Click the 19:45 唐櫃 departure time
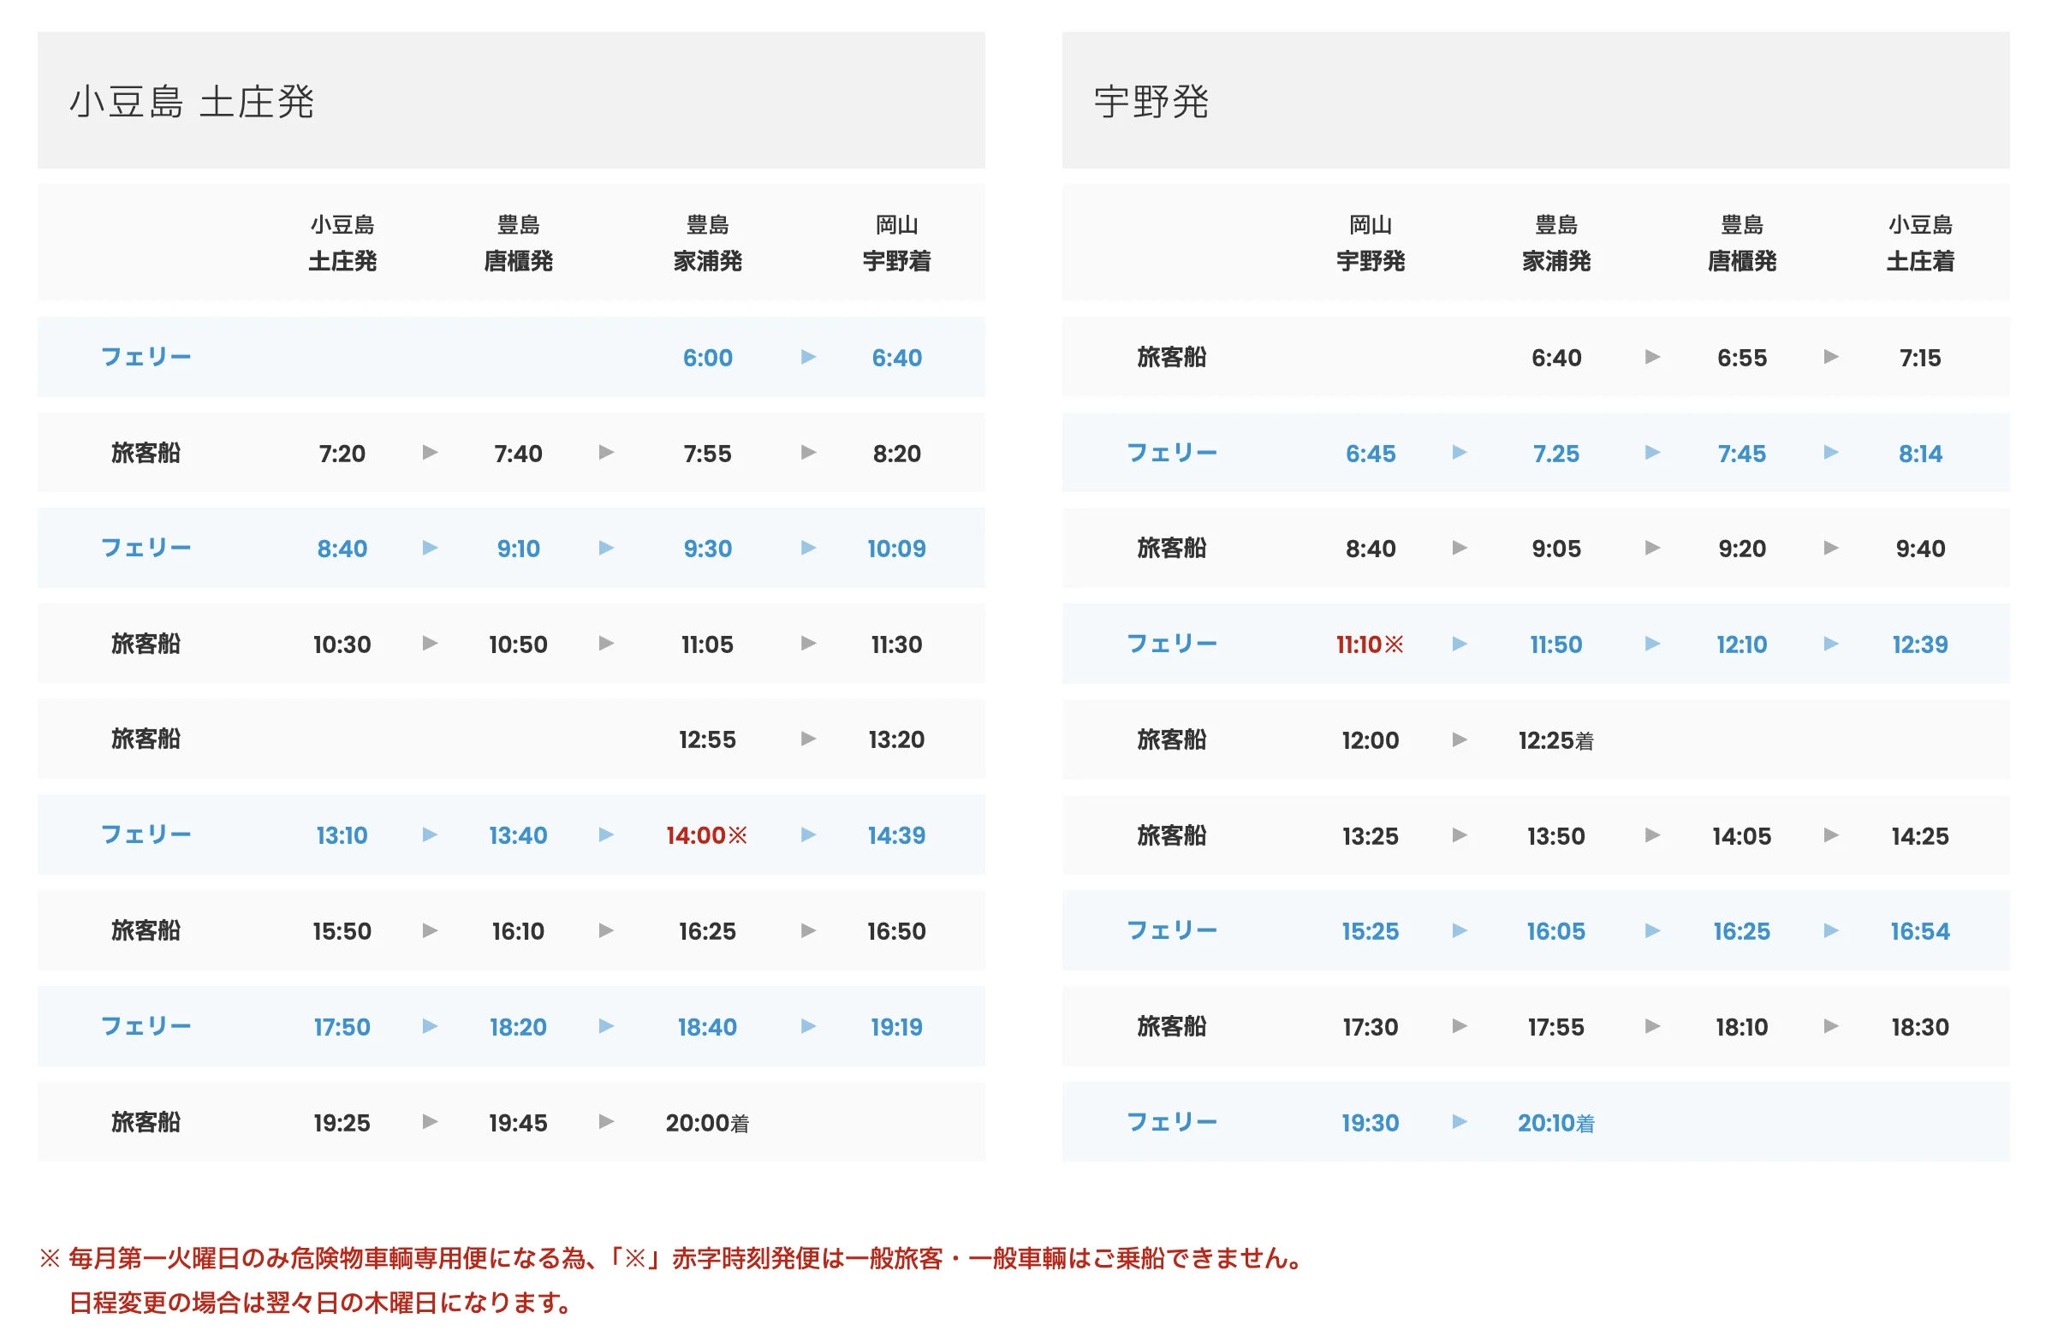 click(519, 1122)
